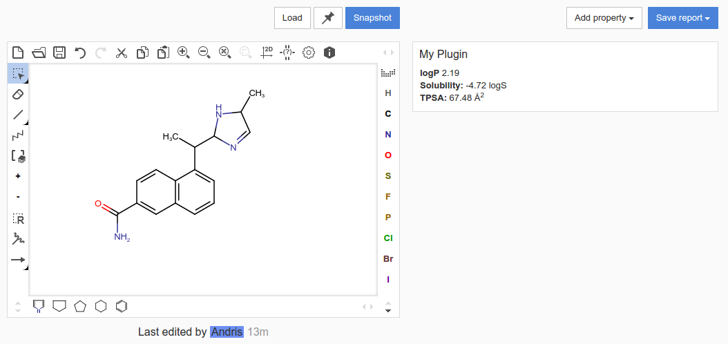Select the Eraser tool

(18, 94)
